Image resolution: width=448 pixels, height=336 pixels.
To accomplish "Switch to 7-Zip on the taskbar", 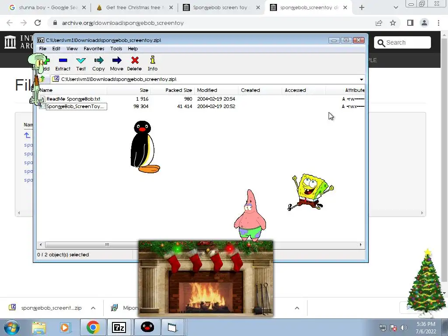I will pyautogui.click(x=119, y=327).
